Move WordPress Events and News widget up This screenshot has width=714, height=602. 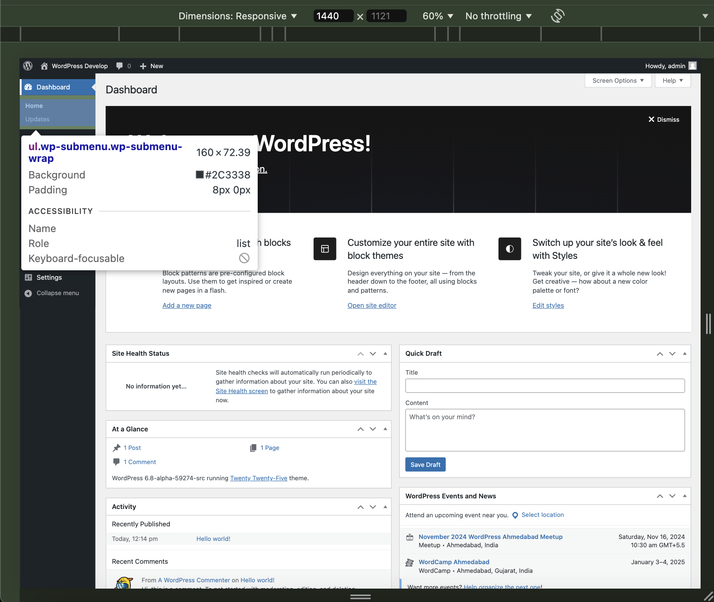660,496
